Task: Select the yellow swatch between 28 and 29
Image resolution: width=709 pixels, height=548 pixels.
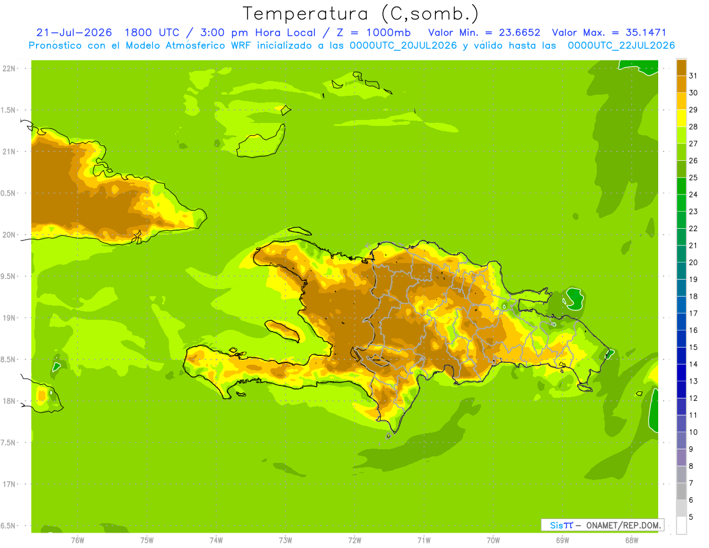Action: coord(681,118)
